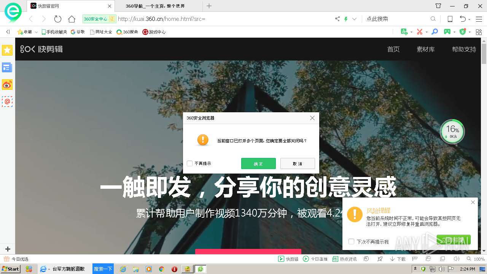The image size is (487, 274).
Task: Click the green gamepad extension icon
Action: coord(447,32)
